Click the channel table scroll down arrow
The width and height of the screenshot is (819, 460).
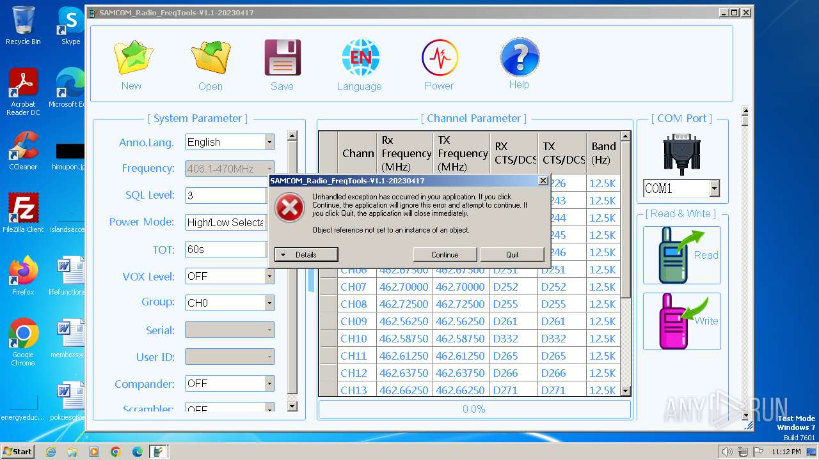tap(626, 390)
